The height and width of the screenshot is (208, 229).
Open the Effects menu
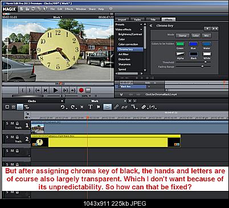coord(69,9)
